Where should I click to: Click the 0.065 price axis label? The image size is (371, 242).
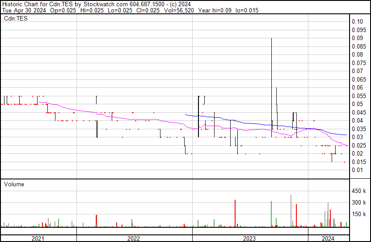click(x=359, y=79)
